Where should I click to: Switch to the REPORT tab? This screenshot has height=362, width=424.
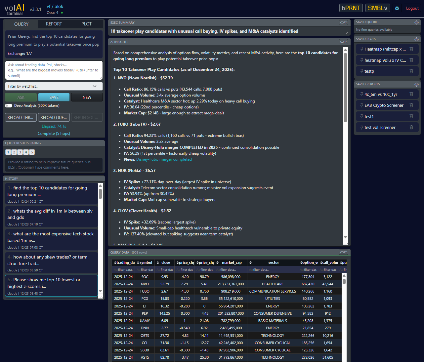[x=54, y=24]
